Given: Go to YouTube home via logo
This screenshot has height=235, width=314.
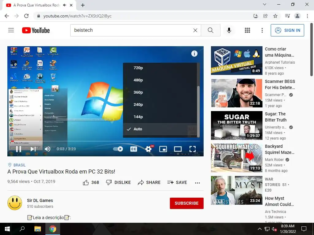Looking at the screenshot, I should click(36, 30).
